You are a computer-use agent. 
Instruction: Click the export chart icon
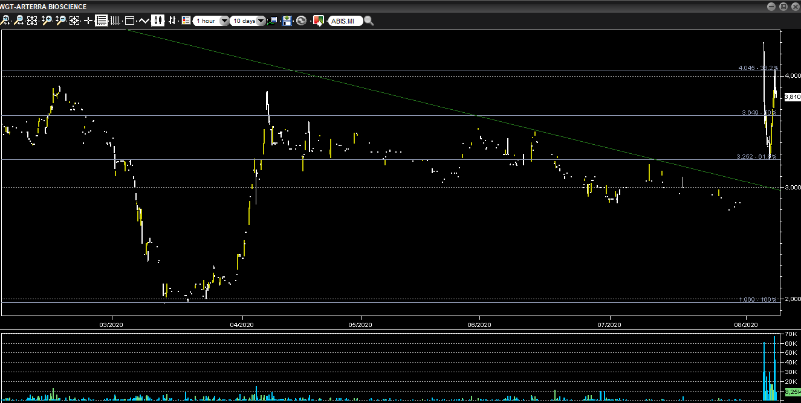point(319,21)
